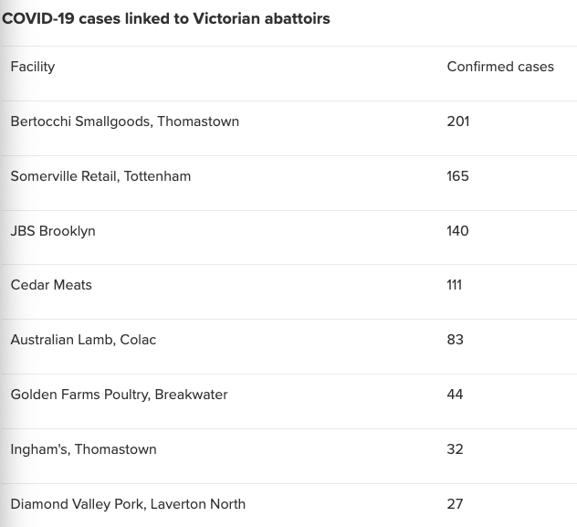Click the Facility column header
This screenshot has height=527, width=577.
tap(33, 67)
